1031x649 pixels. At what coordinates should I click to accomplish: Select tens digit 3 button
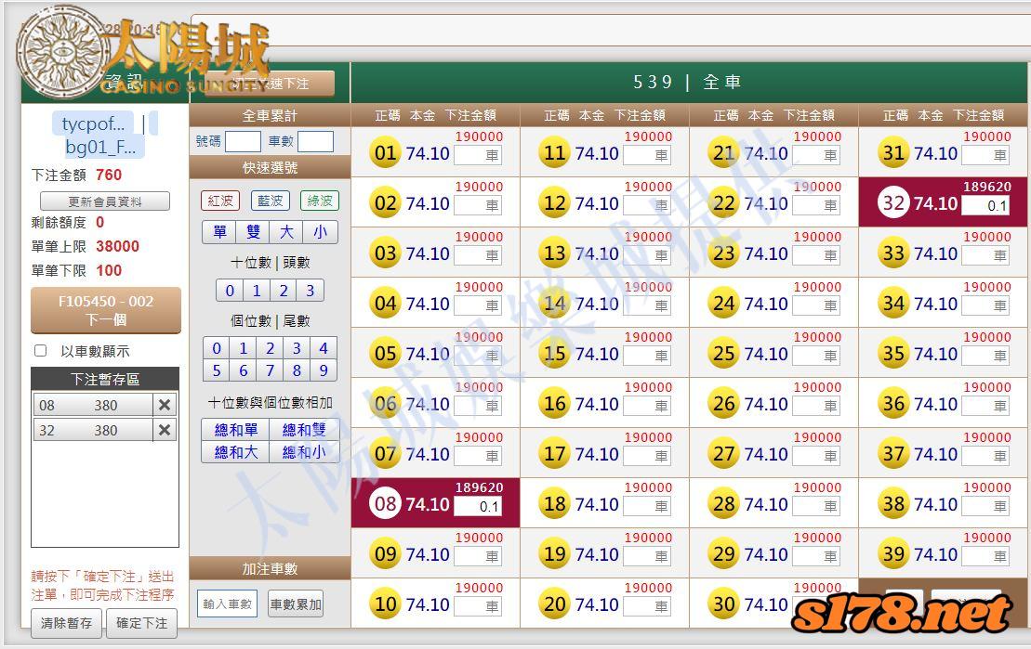(311, 291)
